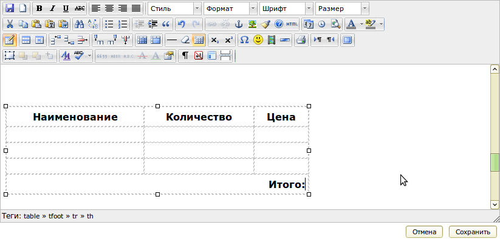500x244 pixels.
Task: Apply subscript formatting
Action: click(215, 40)
